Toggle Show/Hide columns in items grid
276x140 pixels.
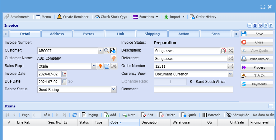coord(238,115)
